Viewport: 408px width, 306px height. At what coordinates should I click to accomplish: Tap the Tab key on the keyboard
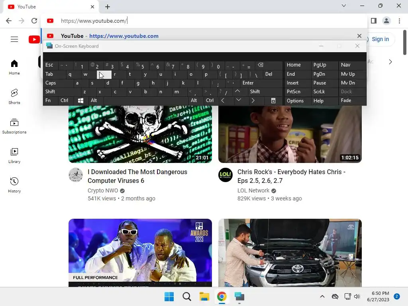55,74
